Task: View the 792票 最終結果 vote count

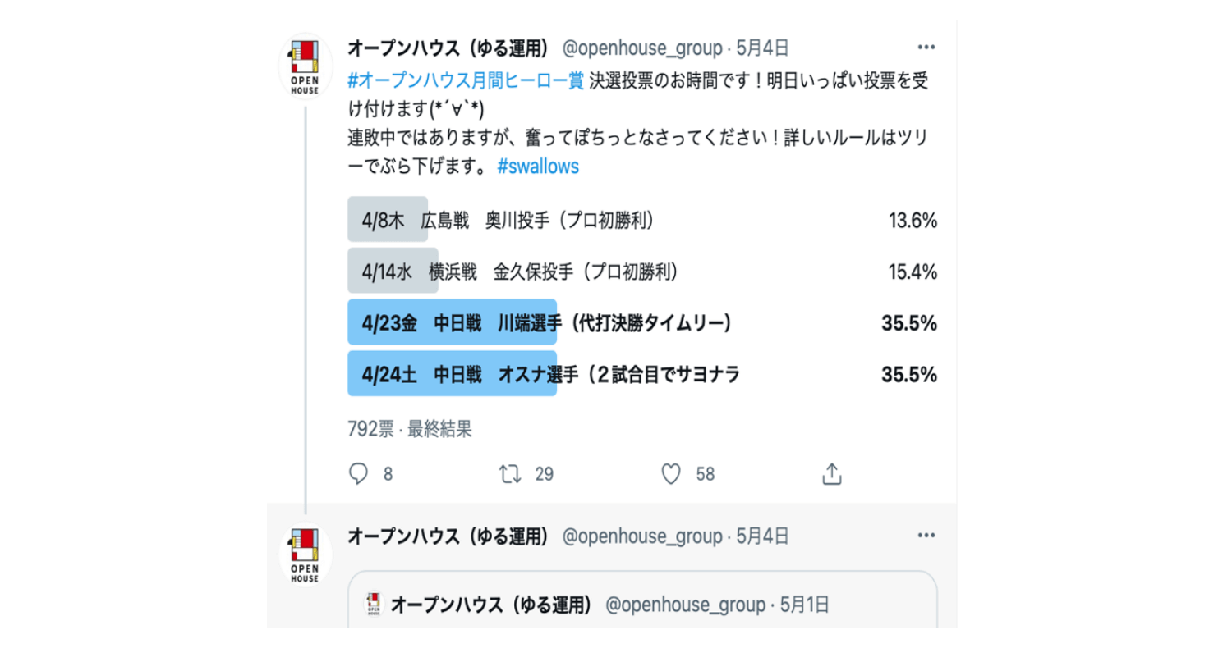Action: (x=410, y=428)
